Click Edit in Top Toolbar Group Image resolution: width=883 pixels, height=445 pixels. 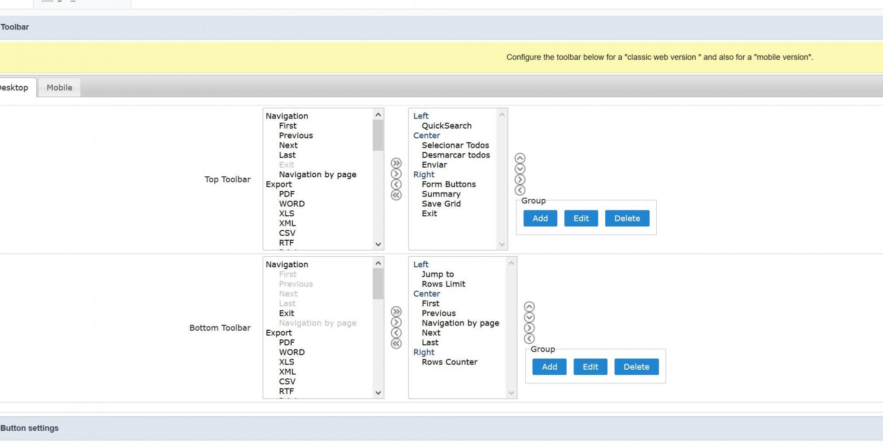[581, 218]
